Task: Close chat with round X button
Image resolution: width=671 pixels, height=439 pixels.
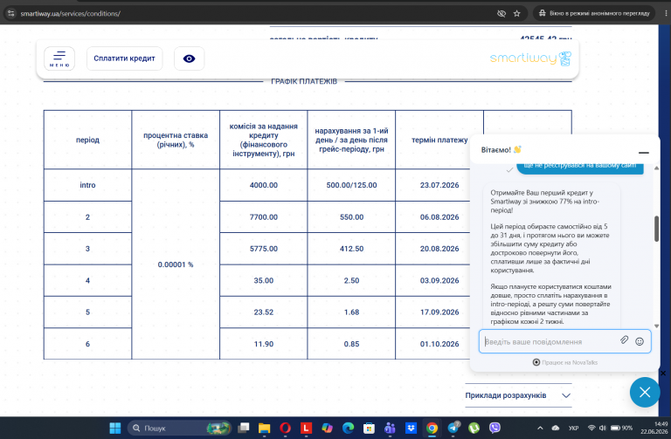Action: coord(645,392)
